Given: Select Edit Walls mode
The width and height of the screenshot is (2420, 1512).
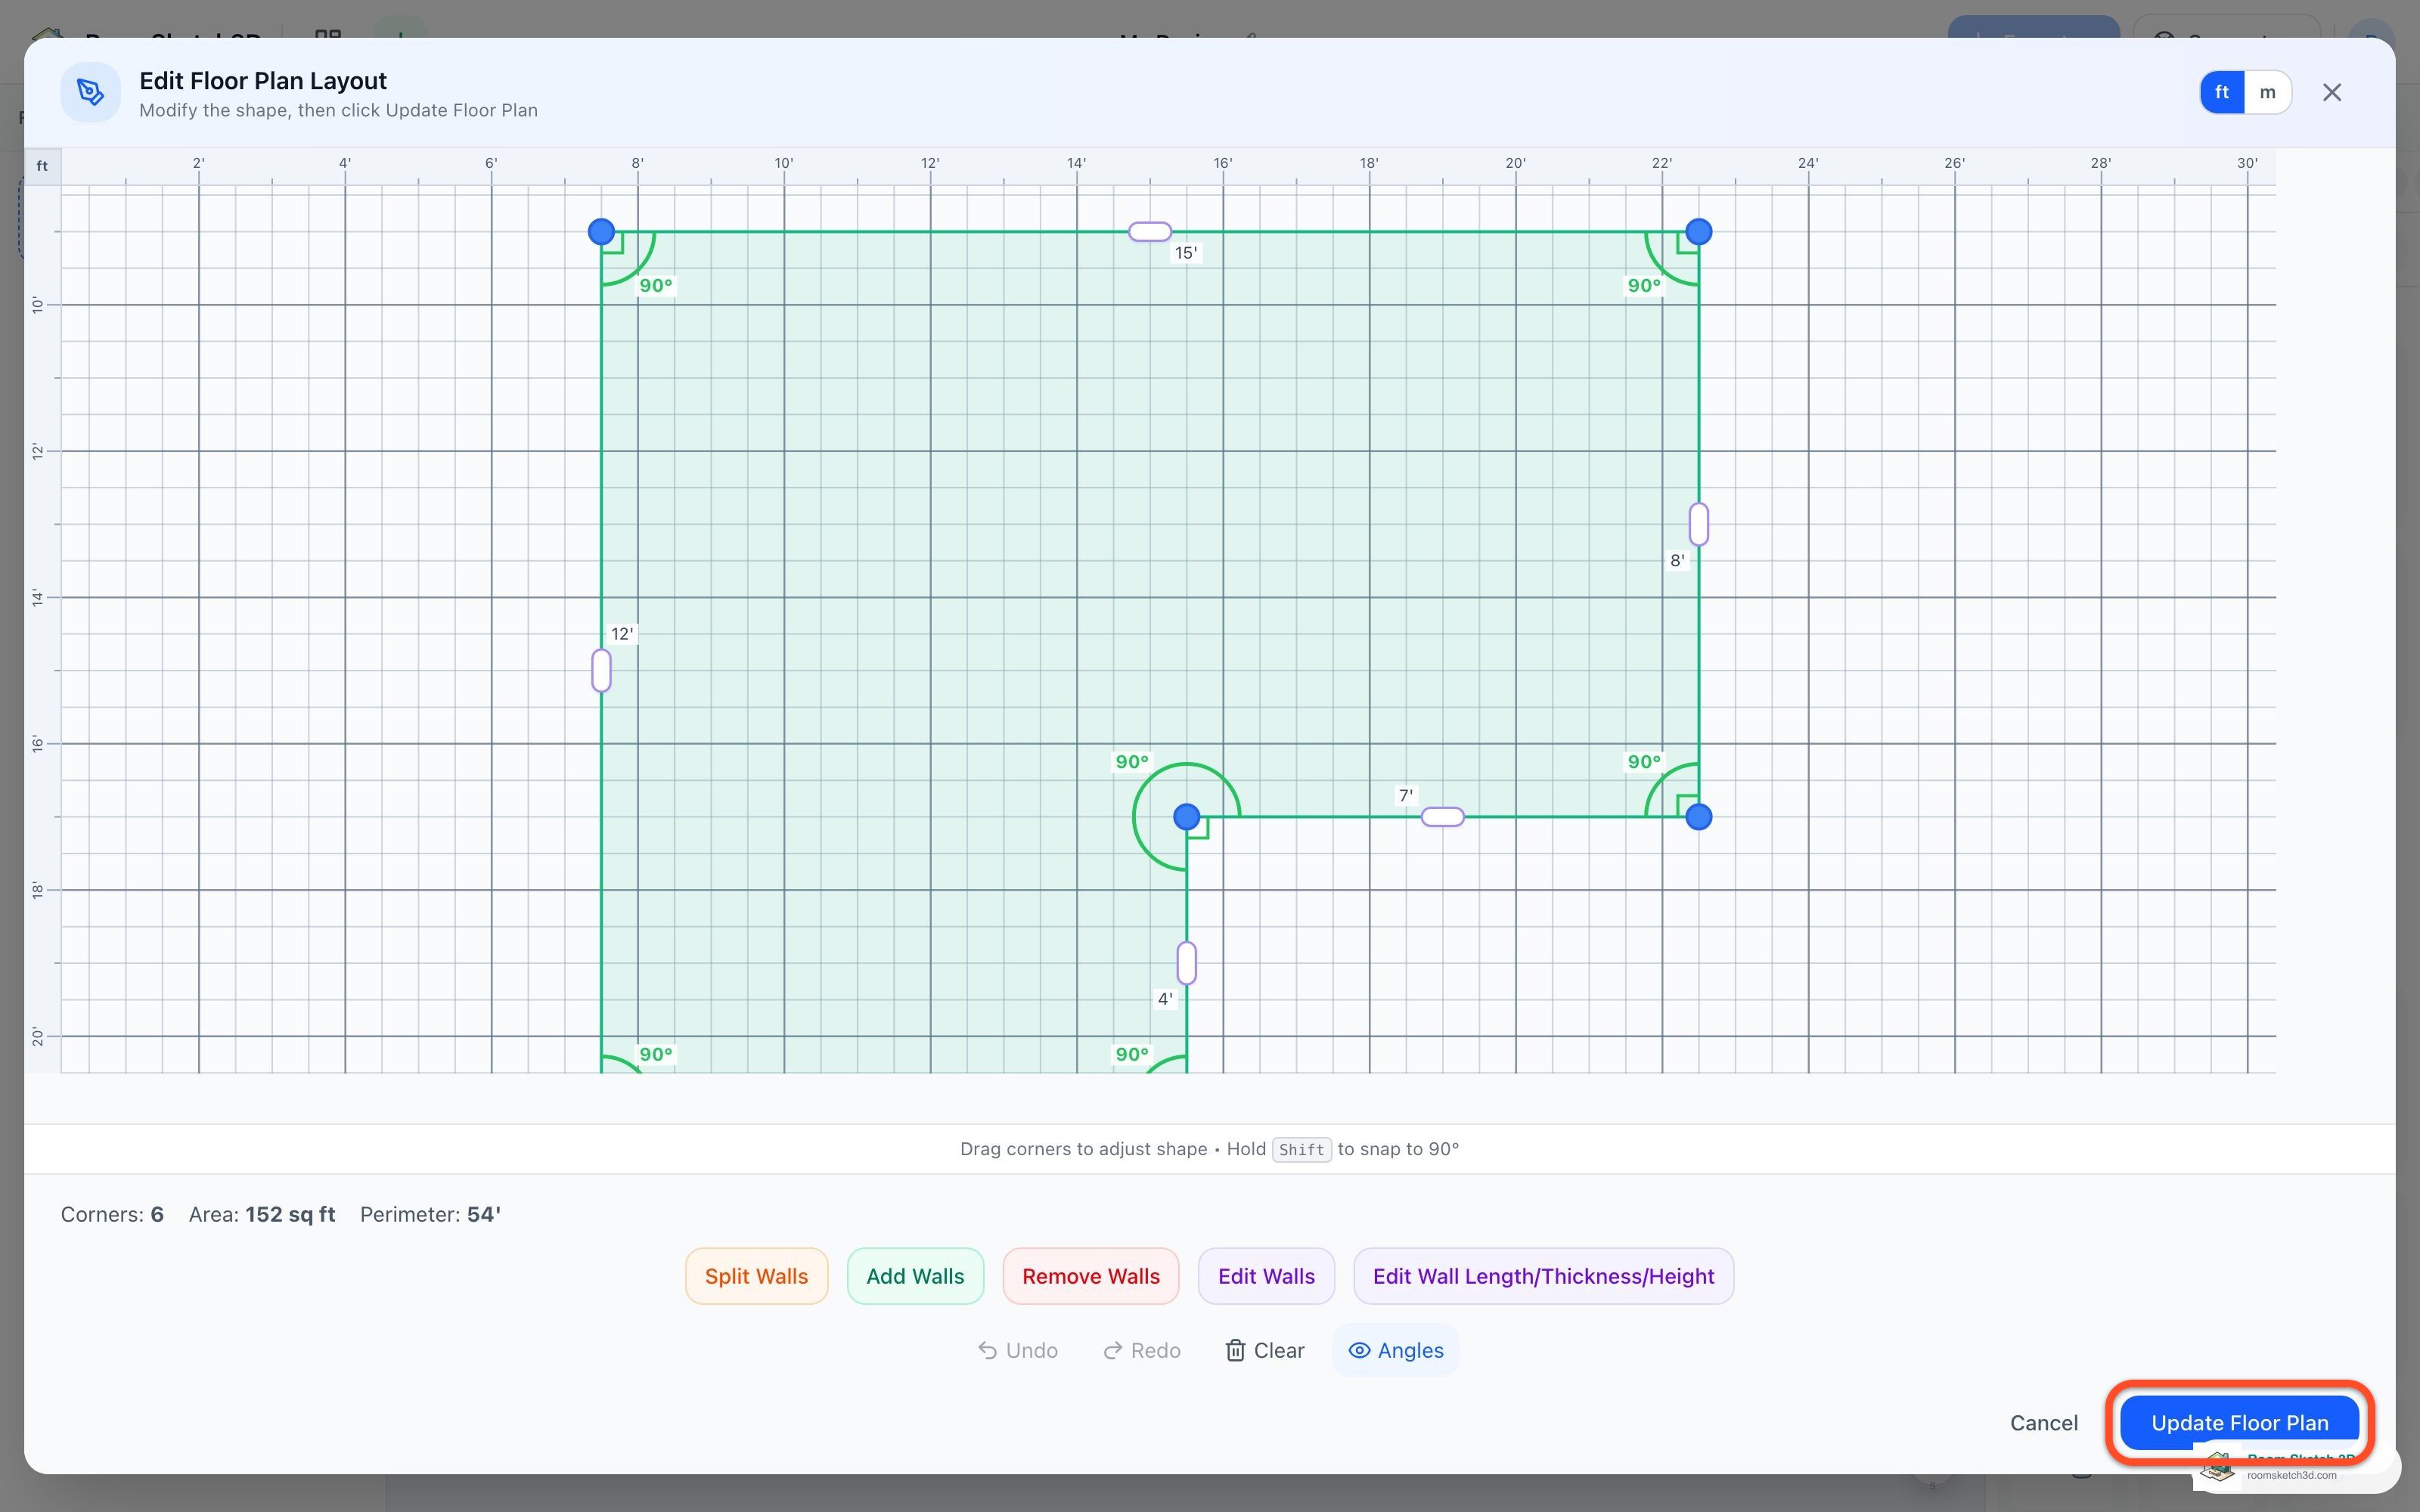Looking at the screenshot, I should pos(1266,1276).
